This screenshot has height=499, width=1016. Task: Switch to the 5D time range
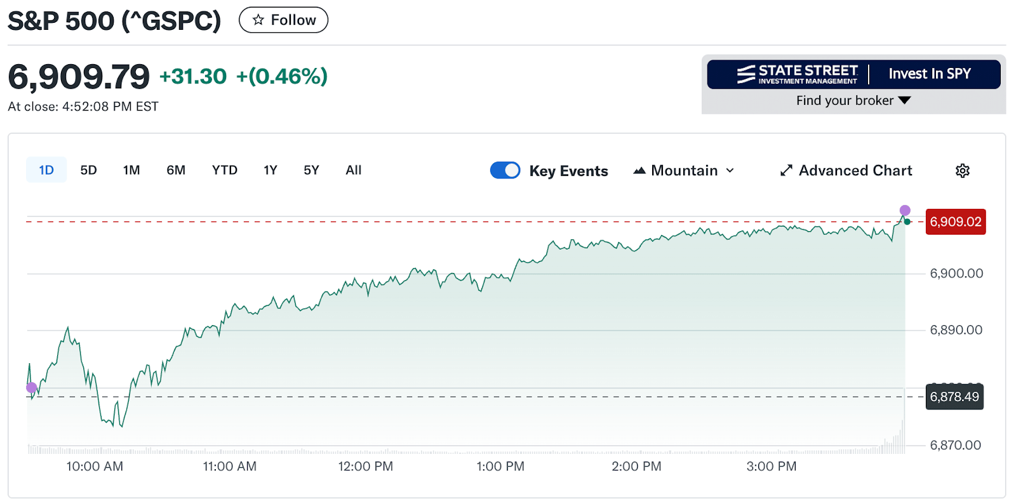[88, 170]
